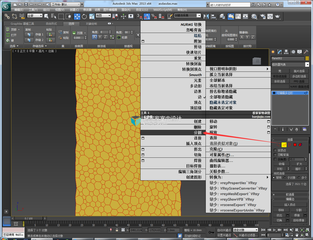
Task: Open the Hierarchy command panel tab
Action: tap(286, 52)
